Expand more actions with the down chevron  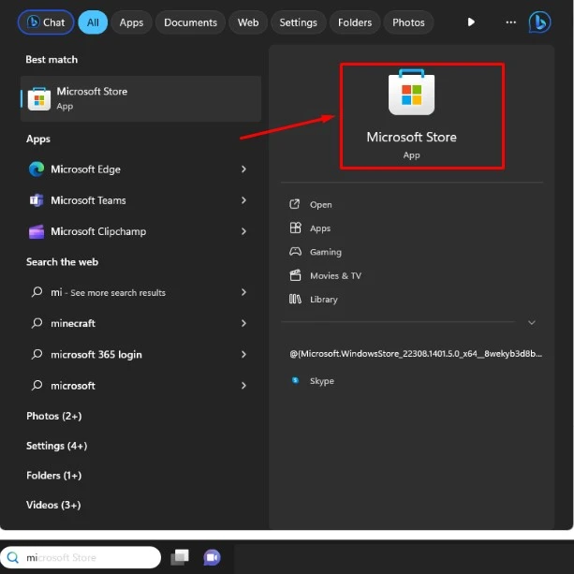(x=531, y=323)
